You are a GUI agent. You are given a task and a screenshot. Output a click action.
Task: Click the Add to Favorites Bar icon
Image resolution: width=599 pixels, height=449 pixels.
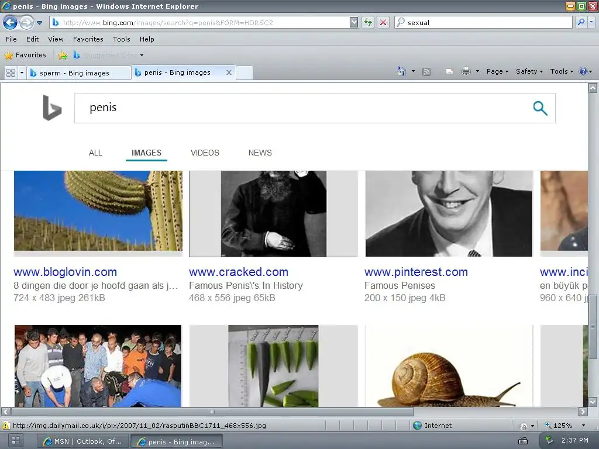coord(63,56)
